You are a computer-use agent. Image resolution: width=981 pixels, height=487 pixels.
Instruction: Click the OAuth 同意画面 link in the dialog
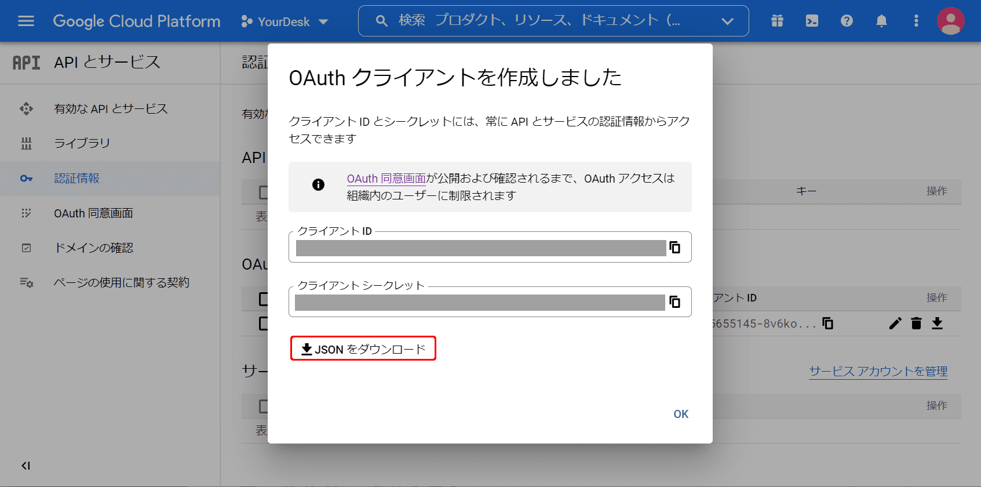[386, 179]
